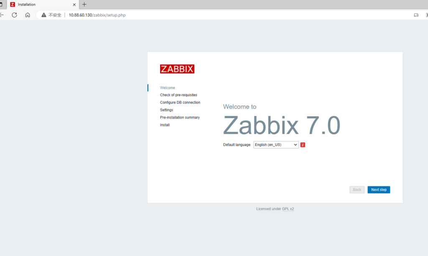Open a new browser tab with plus icon

pyautogui.click(x=84, y=4)
